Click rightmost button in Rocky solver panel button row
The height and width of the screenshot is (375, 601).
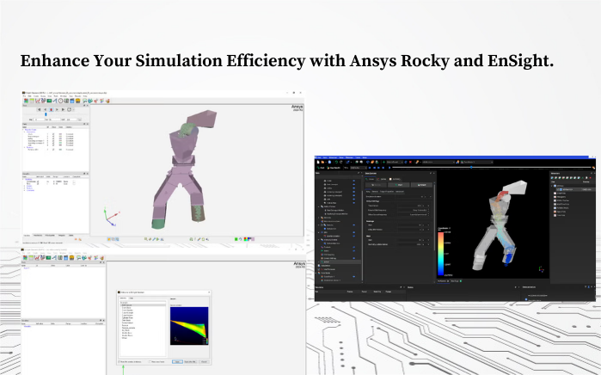pos(421,185)
